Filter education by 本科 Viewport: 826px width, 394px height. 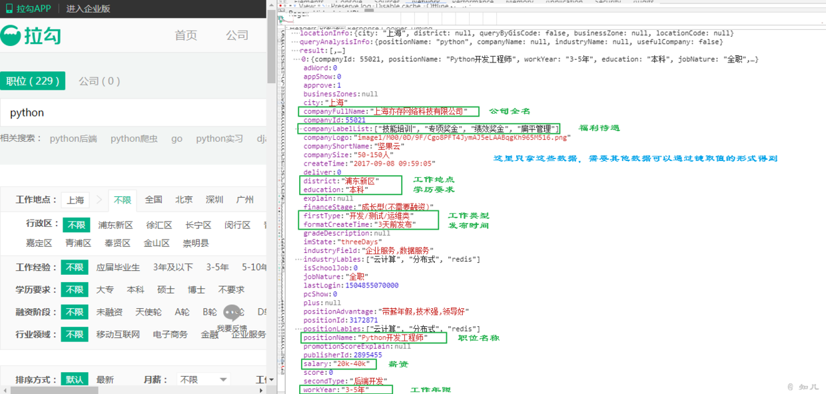point(136,290)
